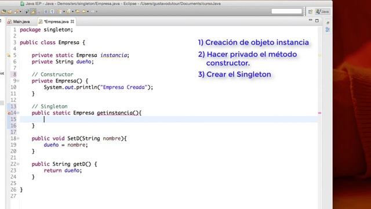
Task: Expand the Forward navigation history dropdown
Action: coord(97,12)
